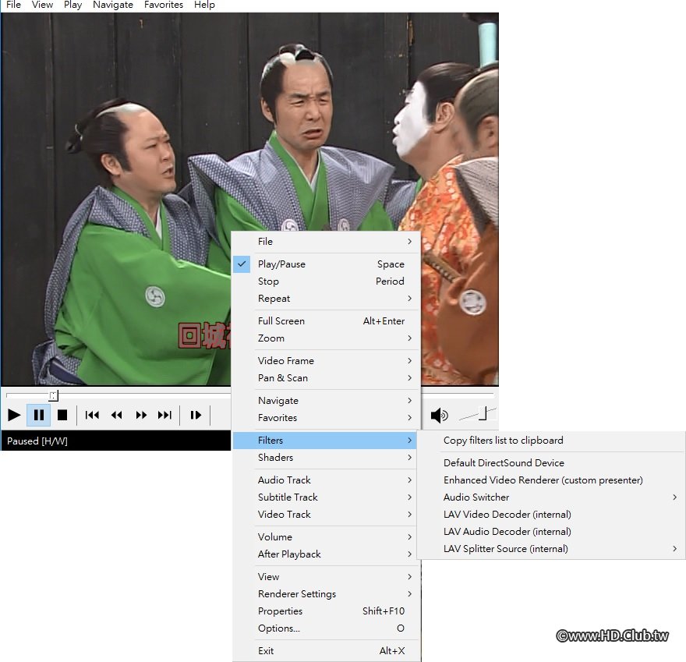The width and height of the screenshot is (686, 662).
Task: Expand LAV Splitter Source (internal) submenu
Action: pyautogui.click(x=551, y=549)
